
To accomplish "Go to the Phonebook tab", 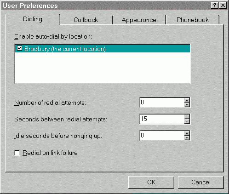I will [x=193, y=20].
